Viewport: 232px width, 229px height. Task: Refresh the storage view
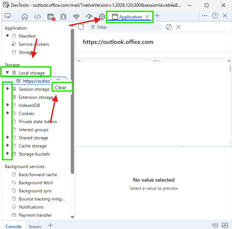click(81, 27)
